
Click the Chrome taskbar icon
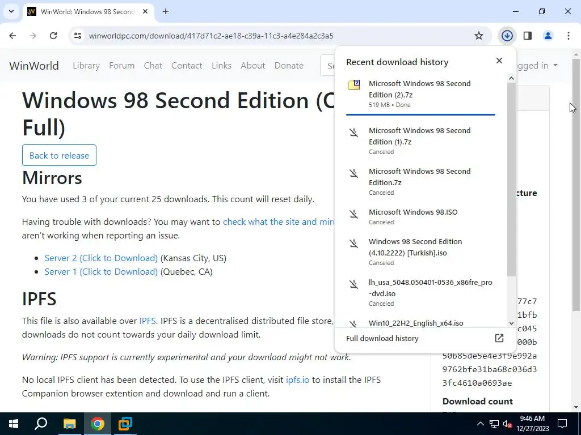(98, 424)
